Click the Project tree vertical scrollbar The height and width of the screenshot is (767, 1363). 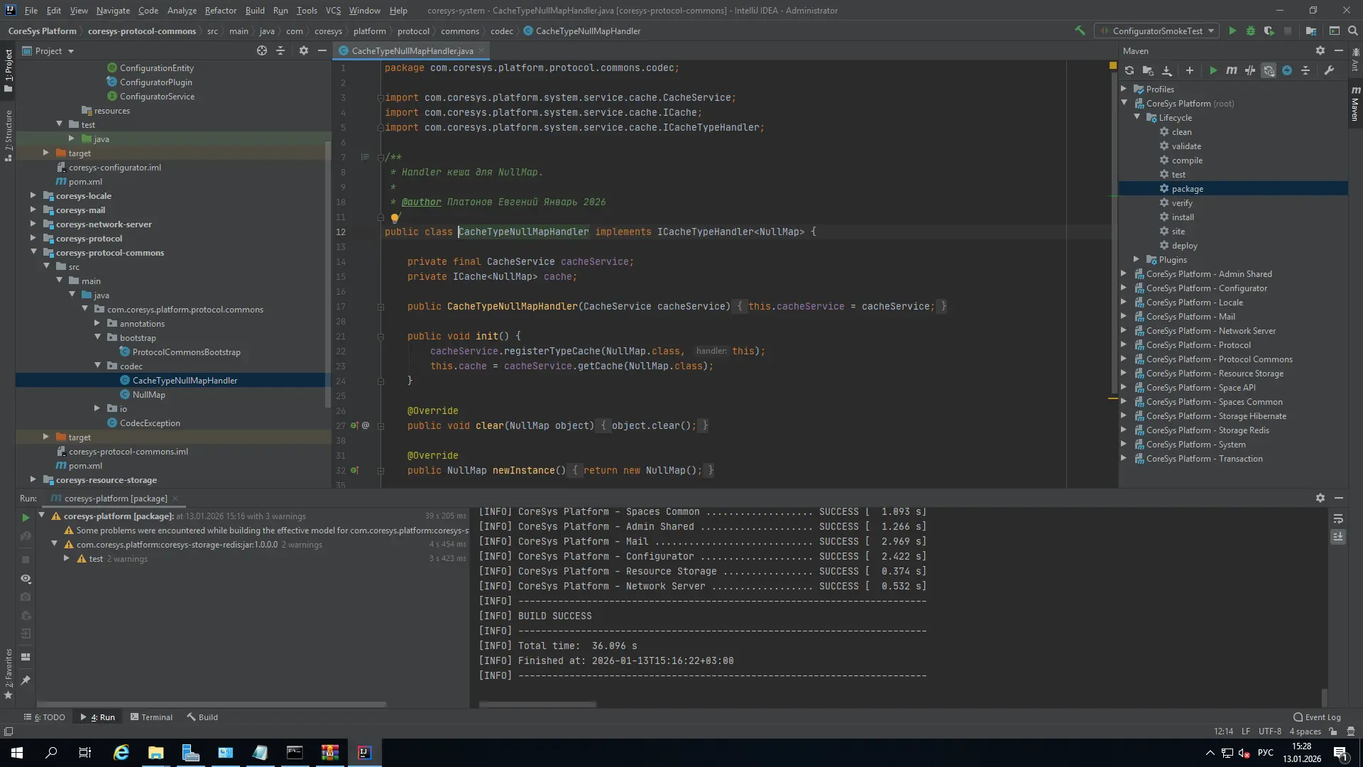(327, 273)
